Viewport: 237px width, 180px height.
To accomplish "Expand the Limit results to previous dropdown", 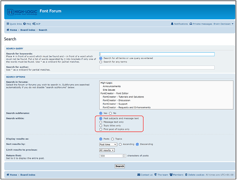I will click(x=107, y=150).
